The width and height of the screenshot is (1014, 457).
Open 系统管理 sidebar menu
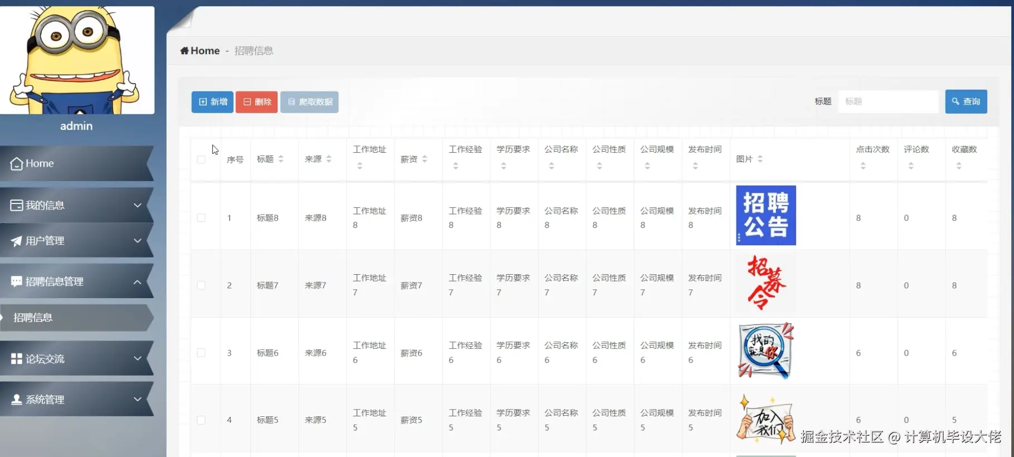tap(77, 400)
